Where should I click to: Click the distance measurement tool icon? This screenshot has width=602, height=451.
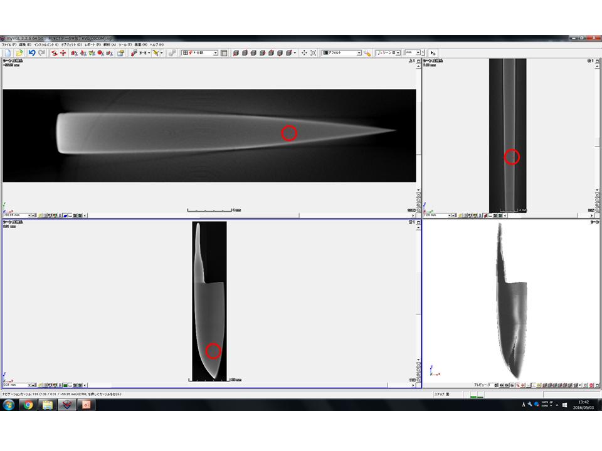click(x=144, y=53)
